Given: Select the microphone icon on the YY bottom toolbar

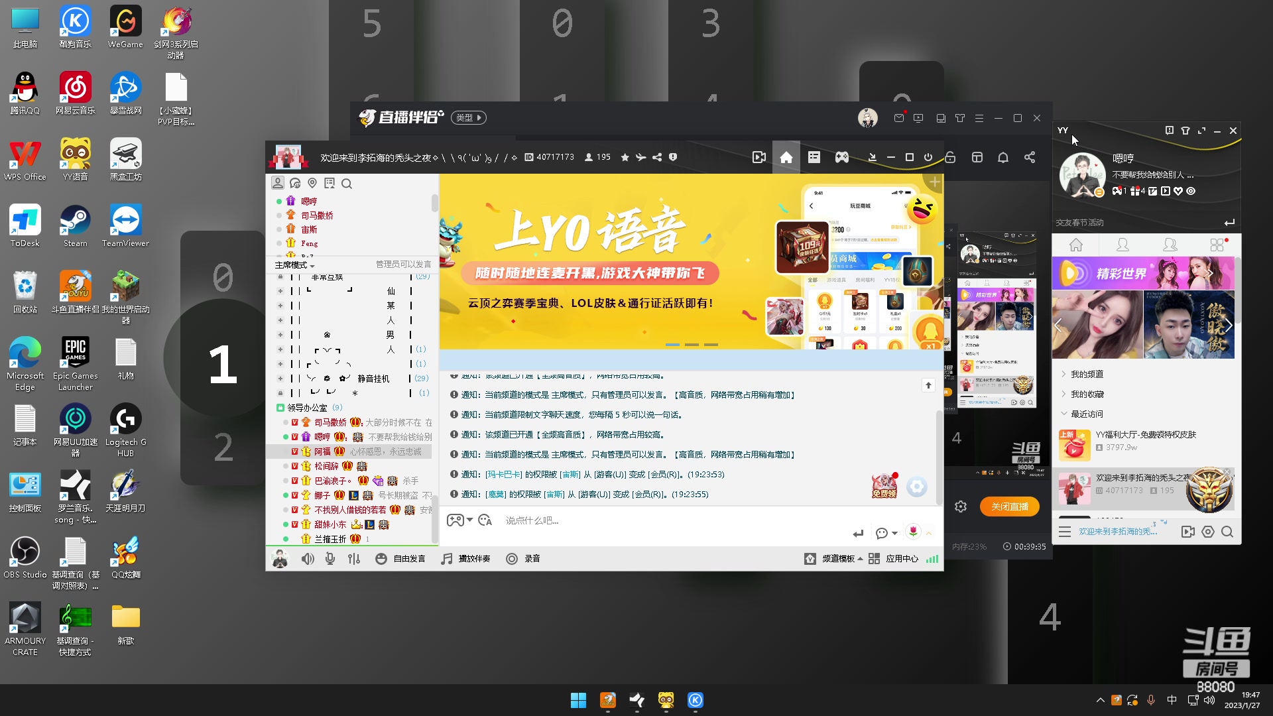Looking at the screenshot, I should pos(330,559).
